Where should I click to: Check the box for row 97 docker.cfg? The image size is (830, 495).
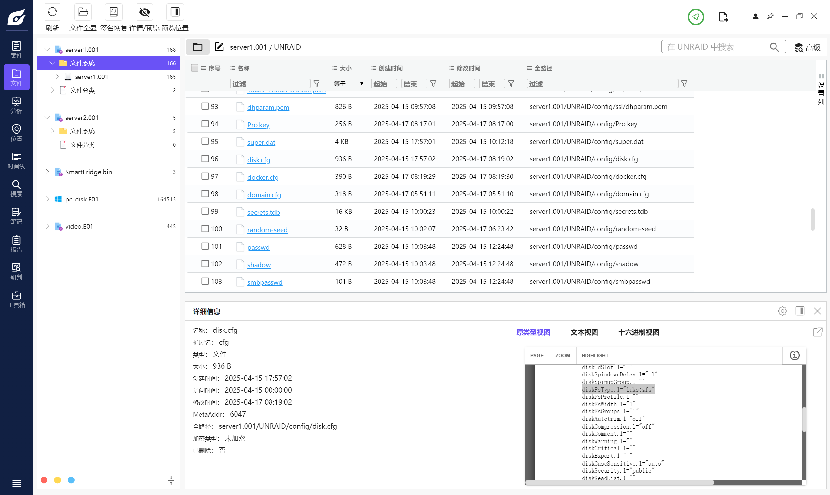click(205, 176)
